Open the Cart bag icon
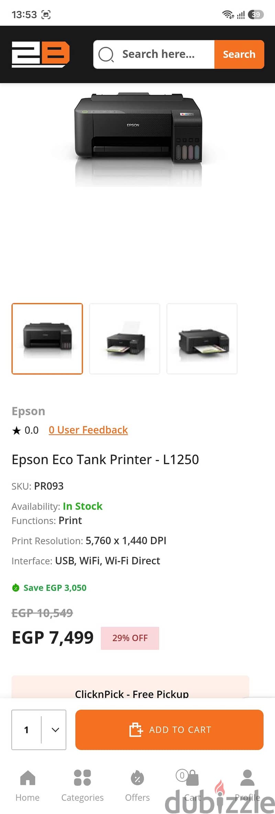This screenshot has height=814, width=275. (x=191, y=778)
